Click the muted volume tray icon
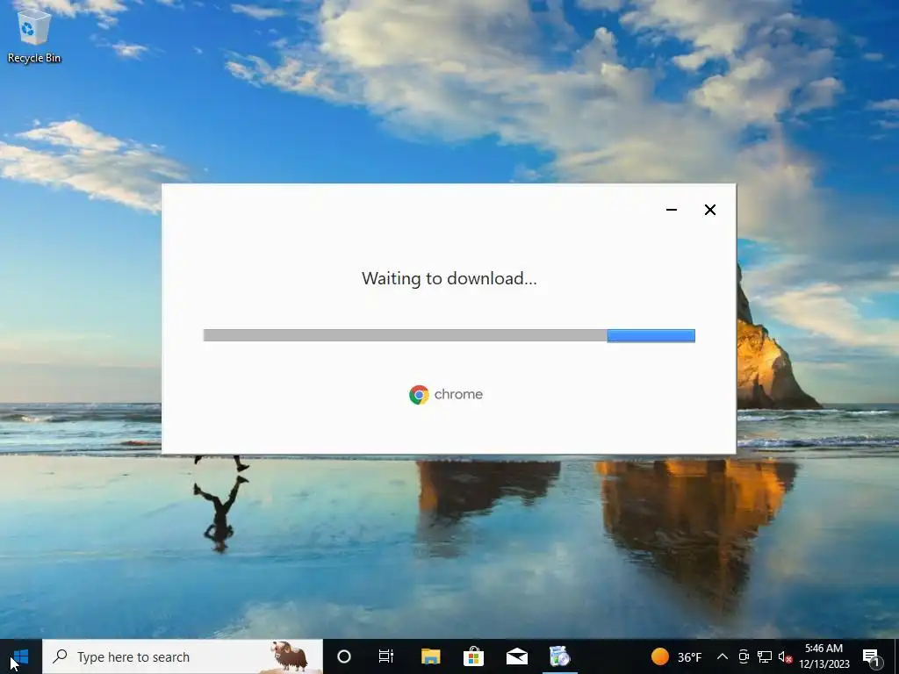This screenshot has height=674, width=899. click(x=785, y=656)
